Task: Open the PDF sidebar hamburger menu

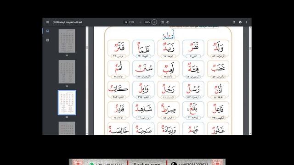Action: pyautogui.click(x=48, y=22)
